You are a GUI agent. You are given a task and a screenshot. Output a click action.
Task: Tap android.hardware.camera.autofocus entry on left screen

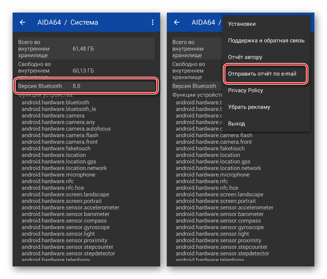[x=66, y=129]
